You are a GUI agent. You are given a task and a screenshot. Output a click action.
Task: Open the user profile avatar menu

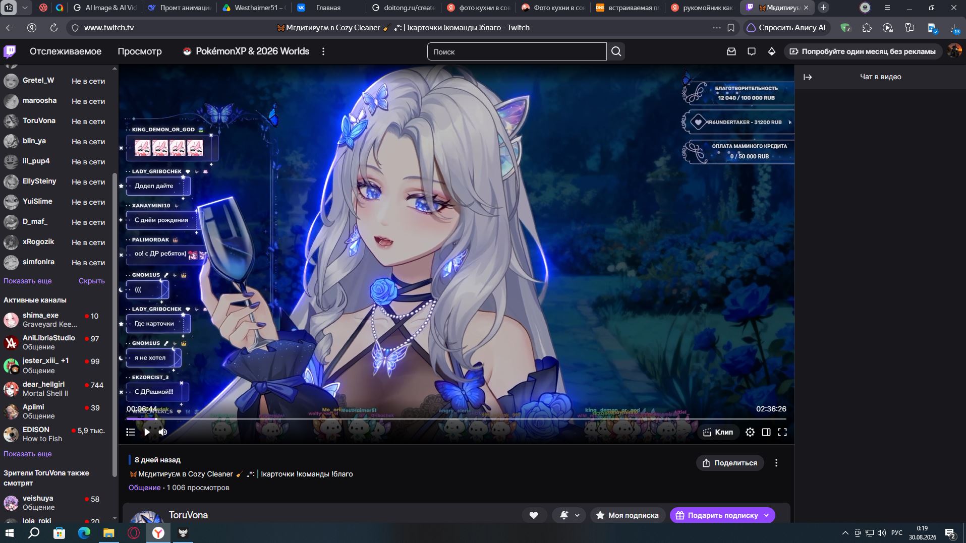(954, 51)
